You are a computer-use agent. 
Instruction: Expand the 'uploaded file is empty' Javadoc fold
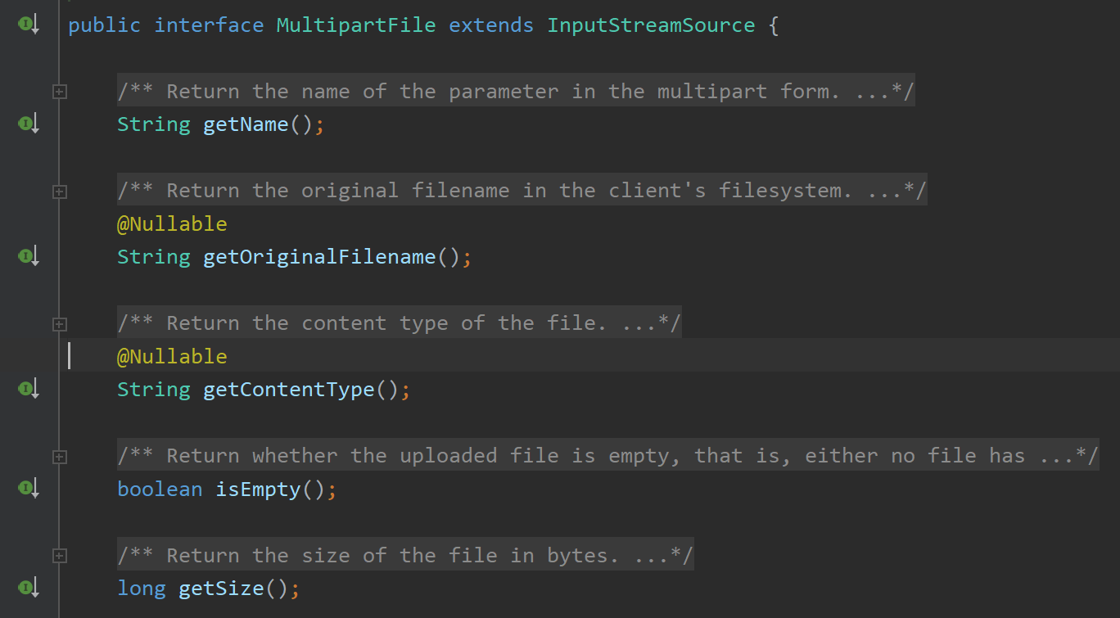59,456
